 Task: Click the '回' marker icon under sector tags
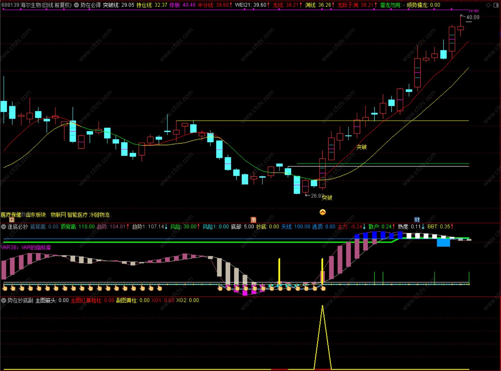click(x=12, y=220)
